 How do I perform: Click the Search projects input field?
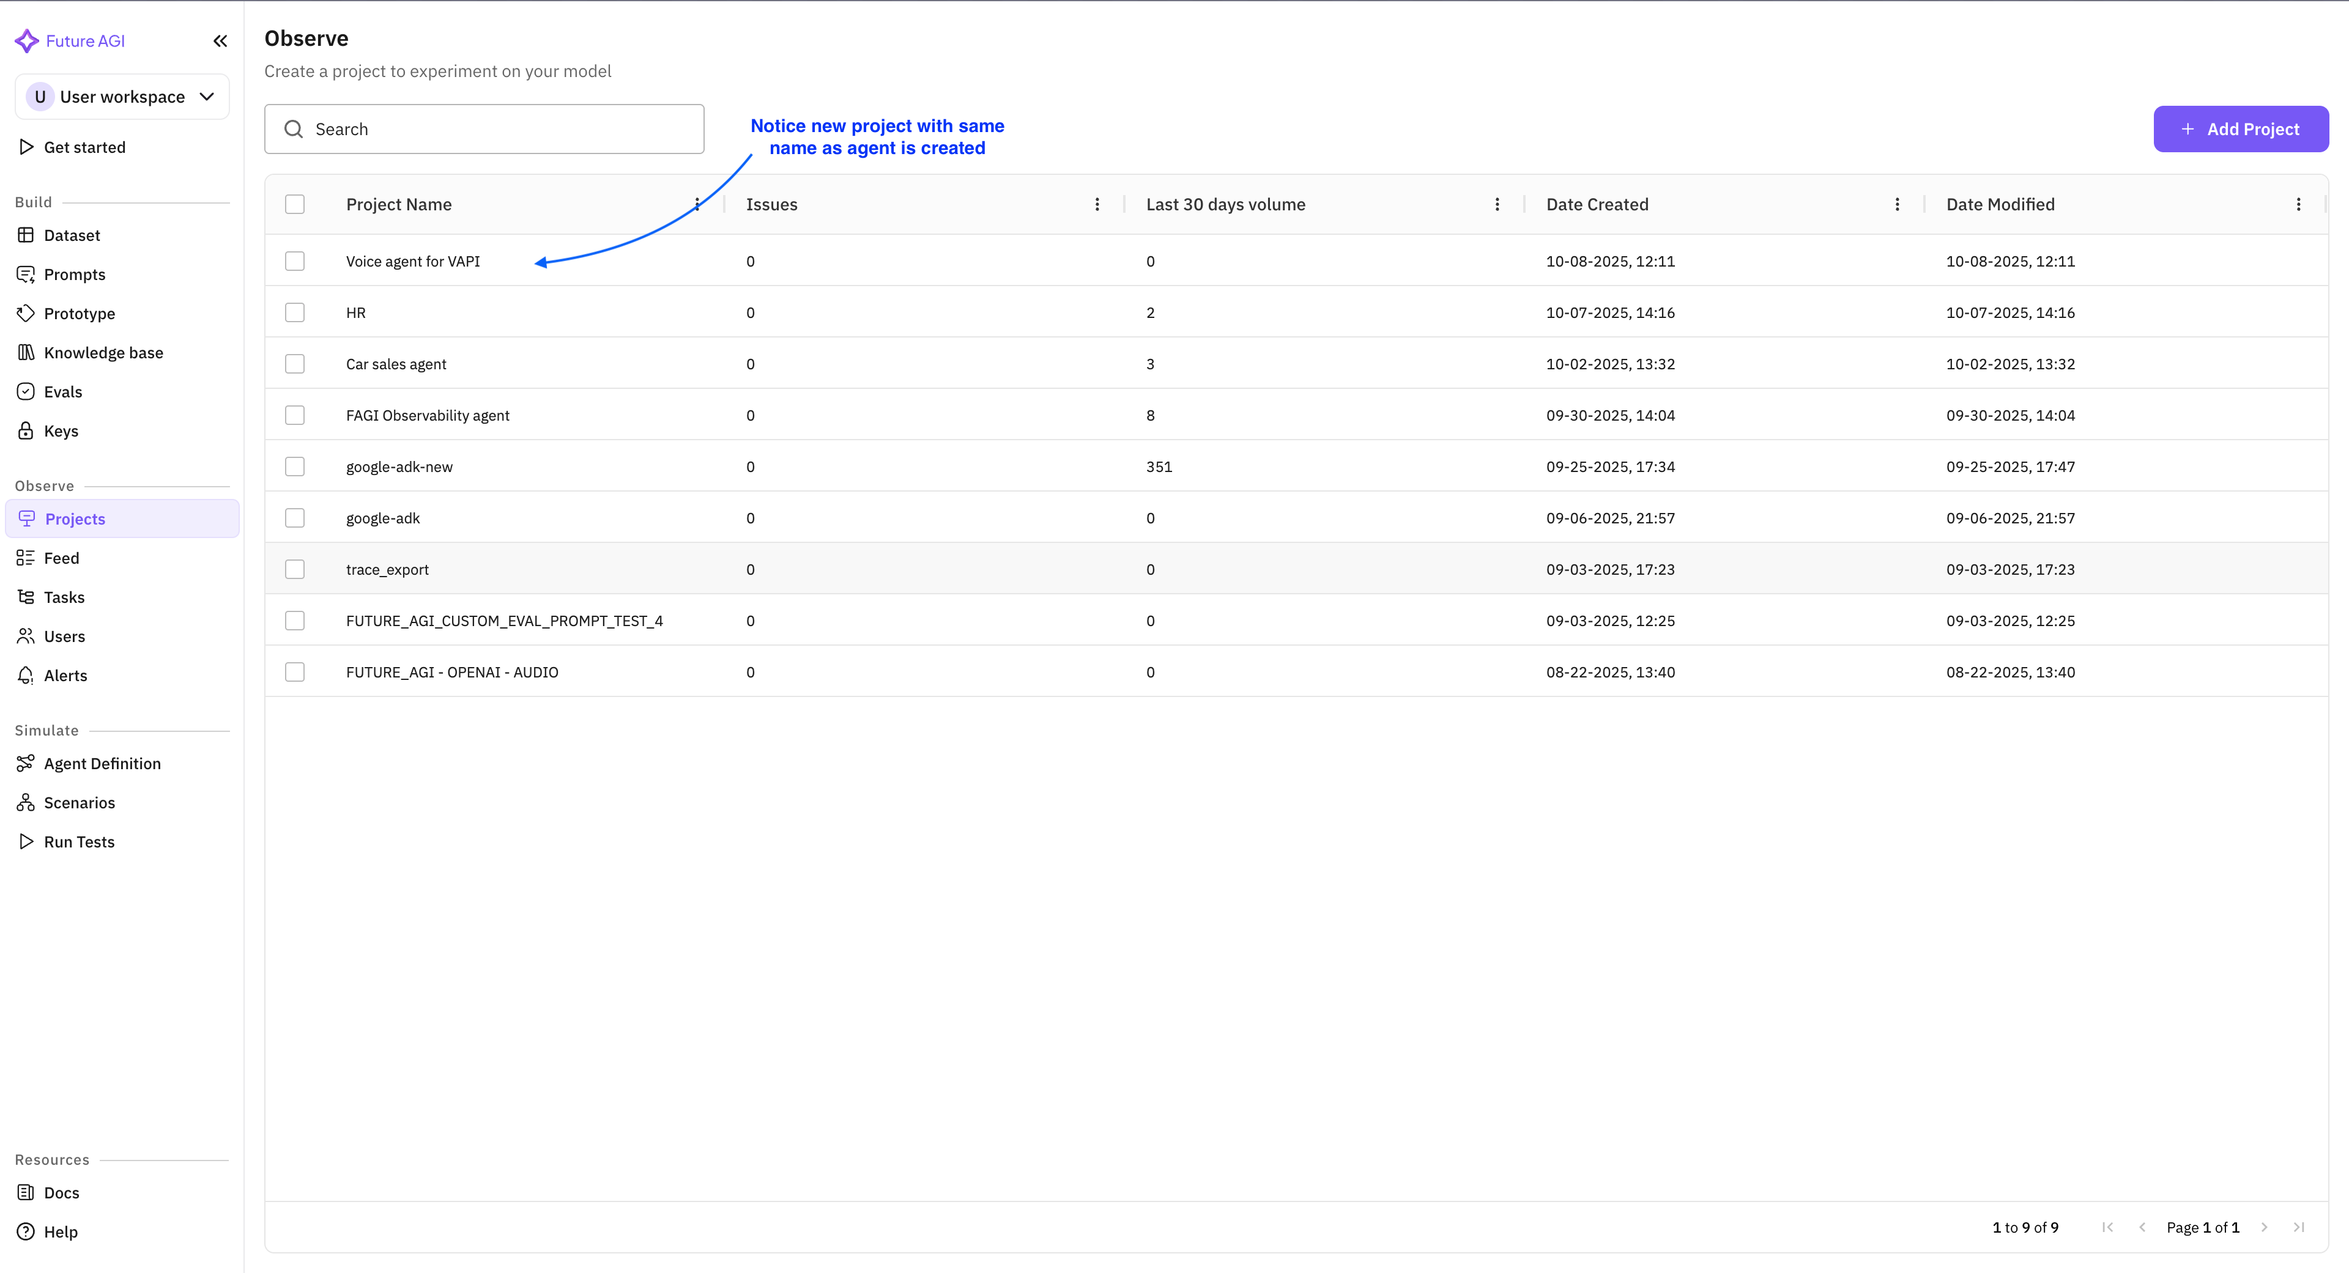click(x=484, y=128)
